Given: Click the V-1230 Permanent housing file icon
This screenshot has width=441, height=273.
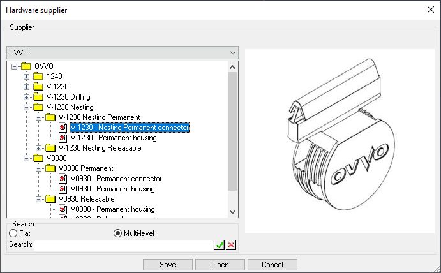Looking at the screenshot, I should [x=63, y=138].
